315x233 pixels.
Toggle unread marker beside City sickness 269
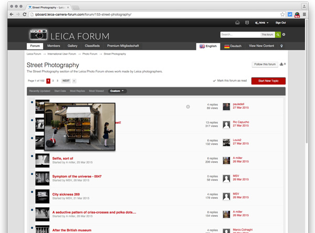tap(32, 195)
